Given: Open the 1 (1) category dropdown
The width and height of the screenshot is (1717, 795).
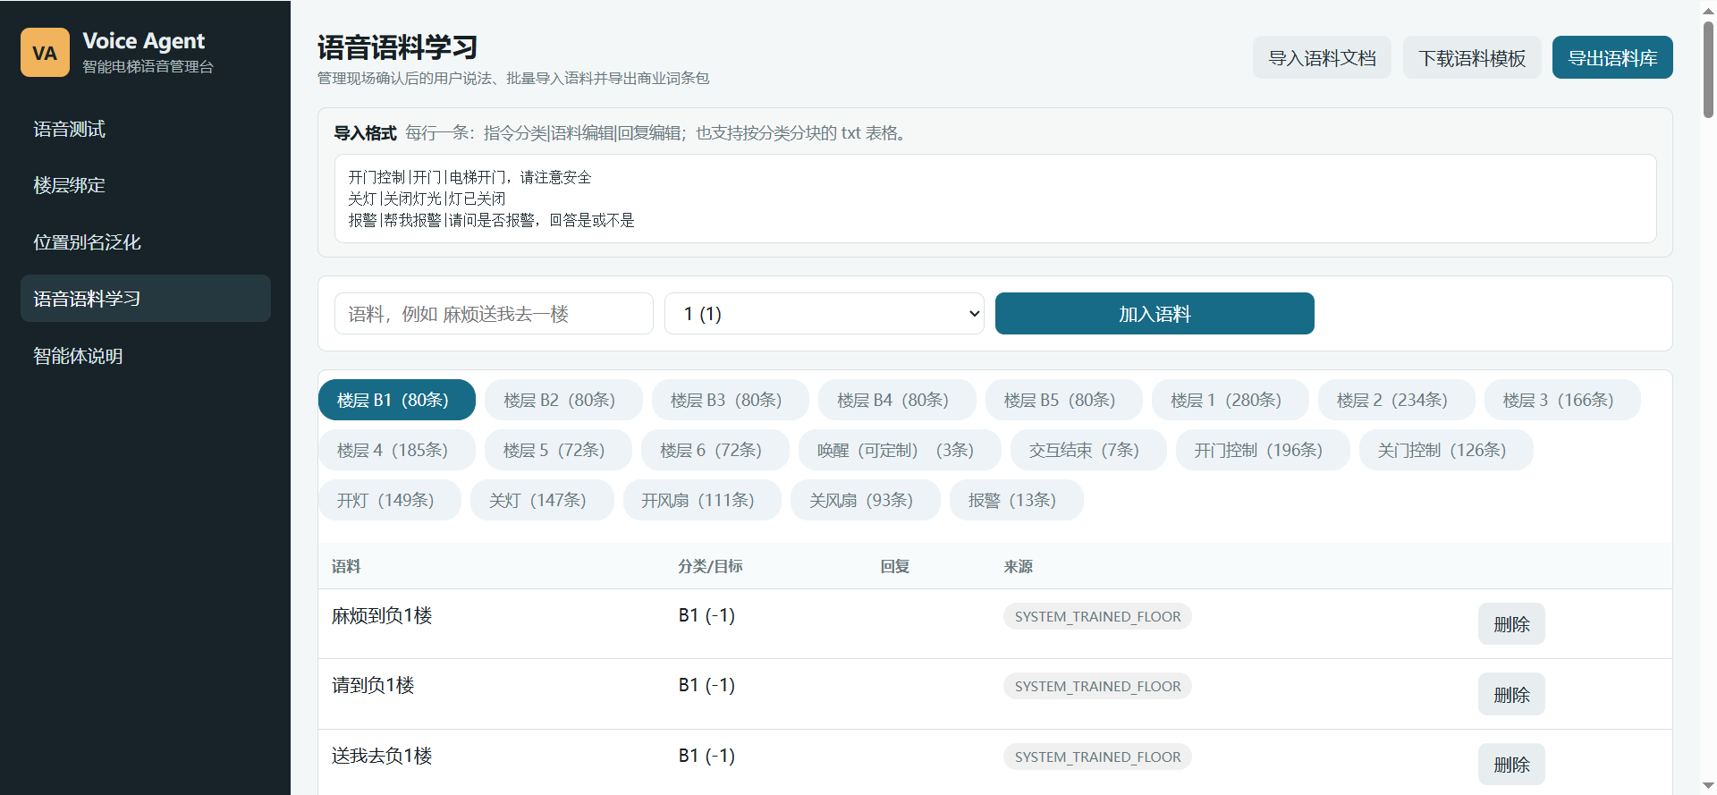Looking at the screenshot, I should (x=825, y=314).
